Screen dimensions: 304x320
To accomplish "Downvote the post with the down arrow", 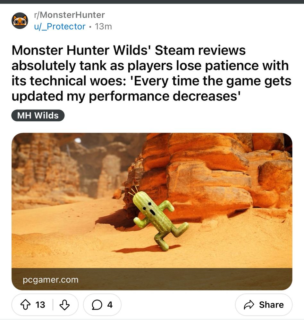I will 64,305.
